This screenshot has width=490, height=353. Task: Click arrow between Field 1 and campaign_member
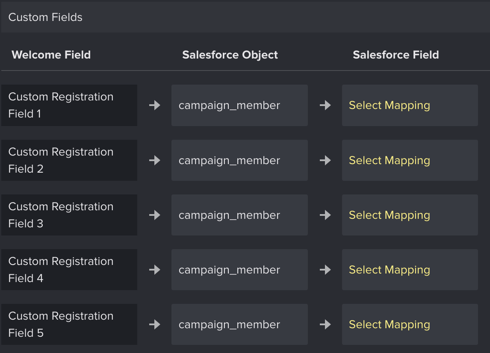[x=155, y=105]
